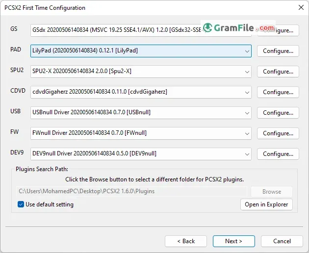Screen dimensions: 309x253
Task: Expand the CDVD cdvdGigaherz dropdown
Action: (x=141, y=92)
